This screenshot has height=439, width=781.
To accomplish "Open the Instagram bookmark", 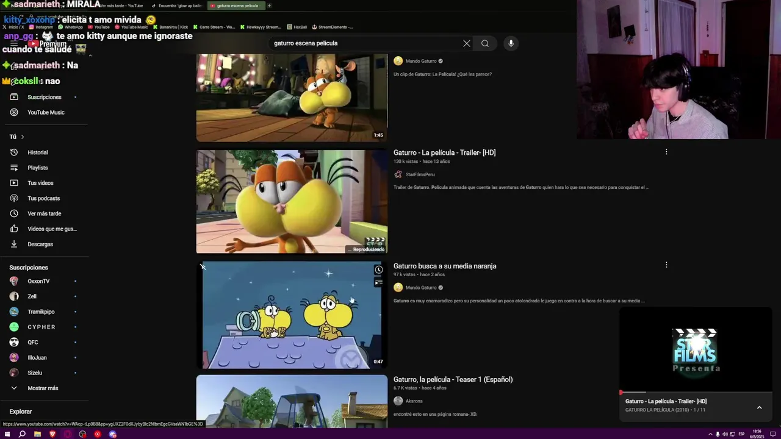I will click(x=41, y=27).
